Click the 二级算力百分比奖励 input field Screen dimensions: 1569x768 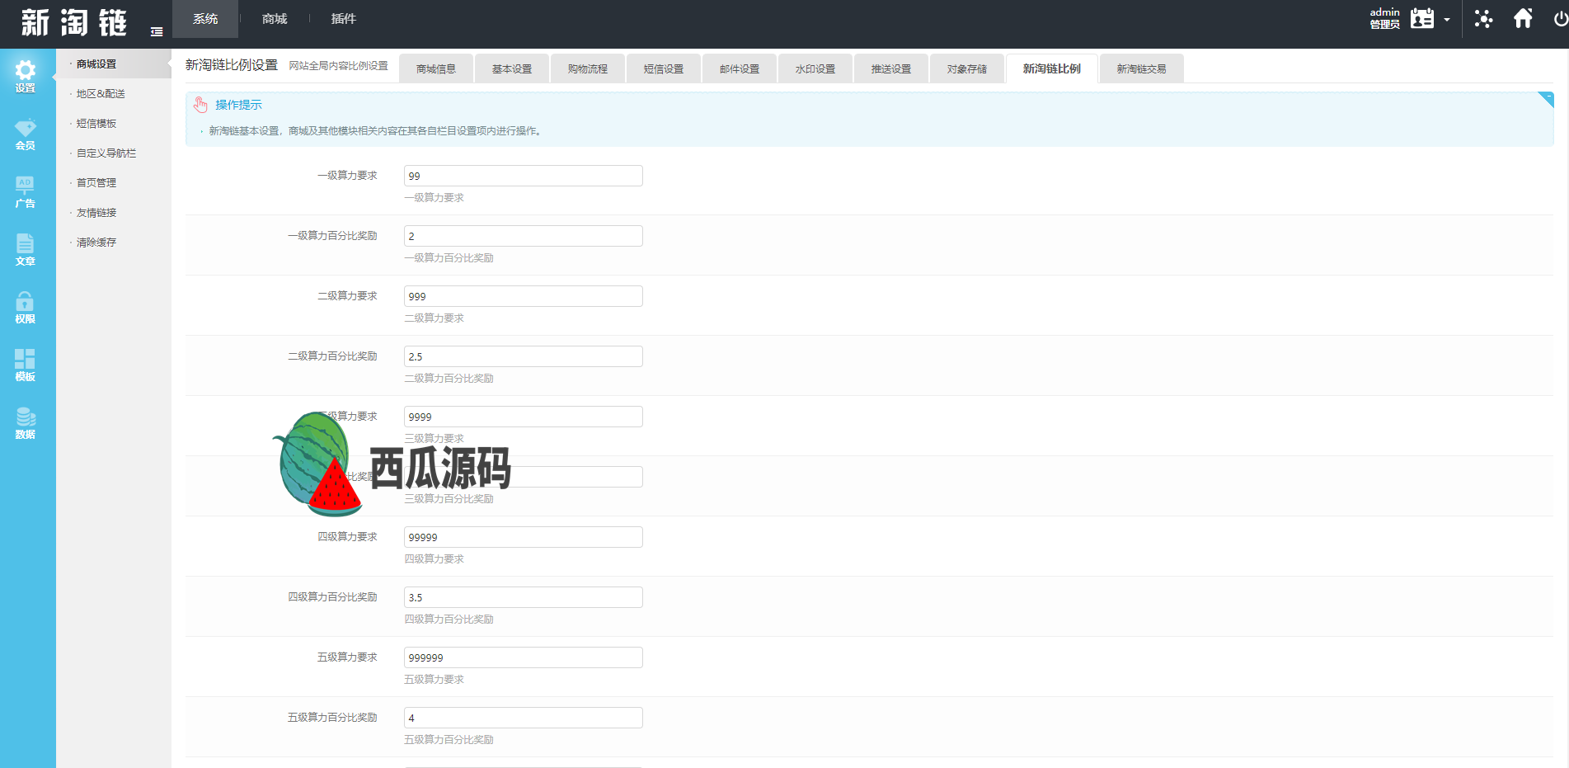[524, 356]
